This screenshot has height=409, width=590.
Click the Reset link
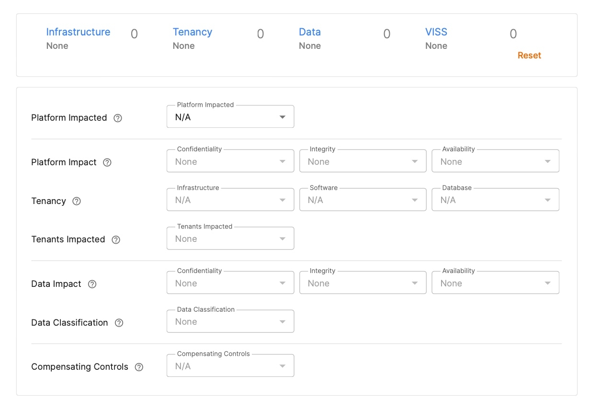click(x=529, y=55)
